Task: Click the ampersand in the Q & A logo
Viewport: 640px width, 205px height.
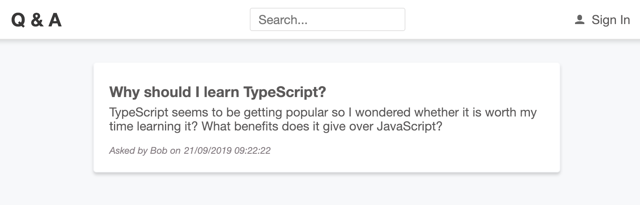Action: click(37, 20)
